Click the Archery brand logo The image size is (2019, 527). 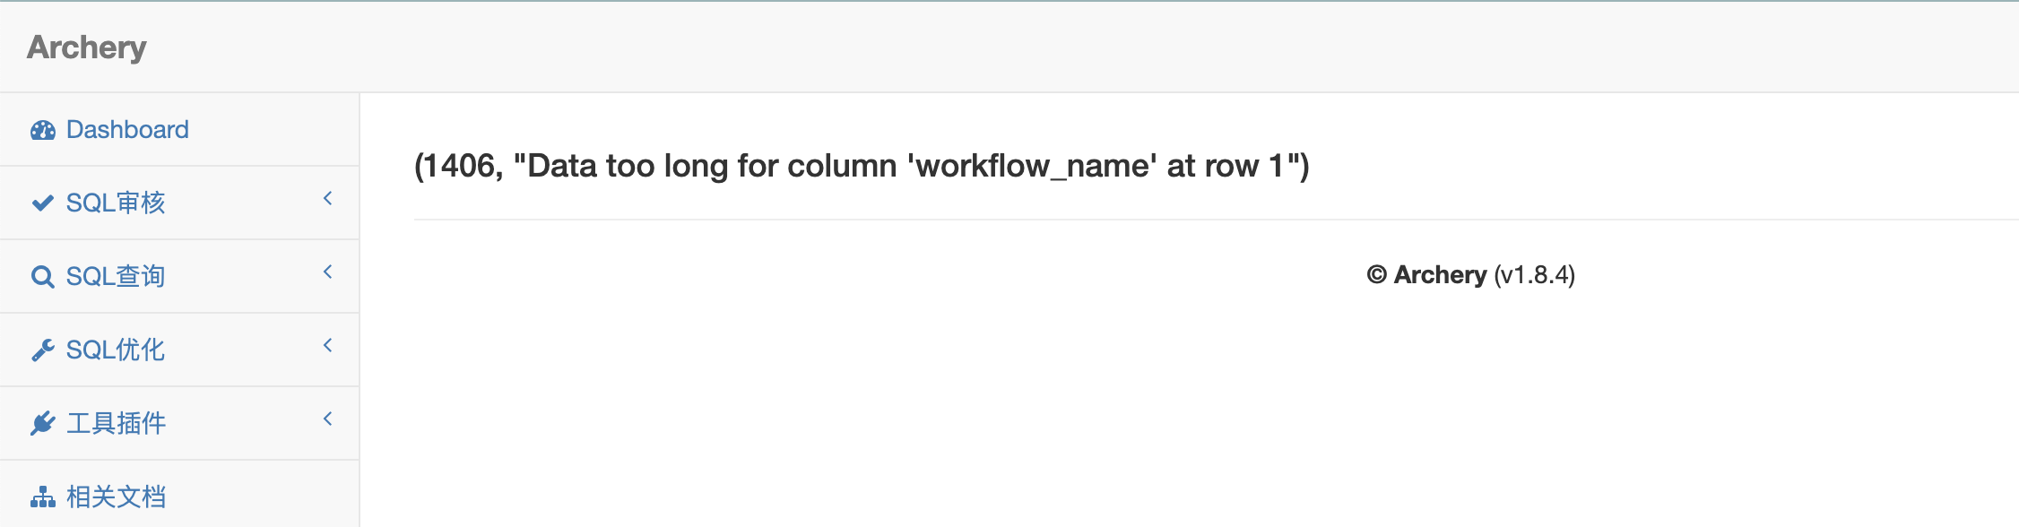click(87, 47)
